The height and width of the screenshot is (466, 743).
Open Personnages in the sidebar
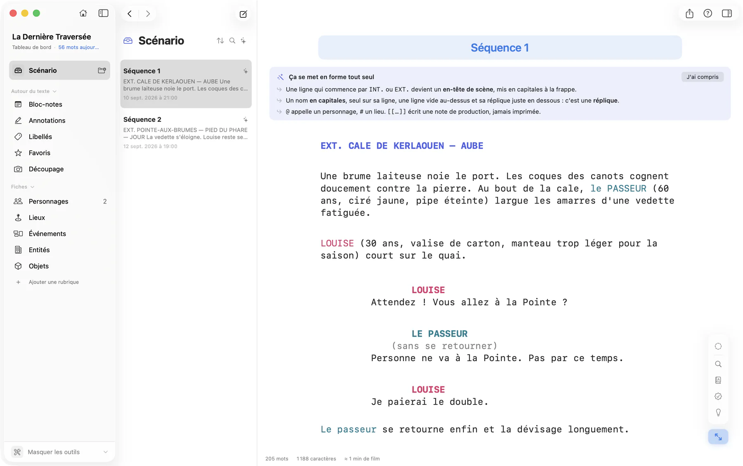(59, 201)
